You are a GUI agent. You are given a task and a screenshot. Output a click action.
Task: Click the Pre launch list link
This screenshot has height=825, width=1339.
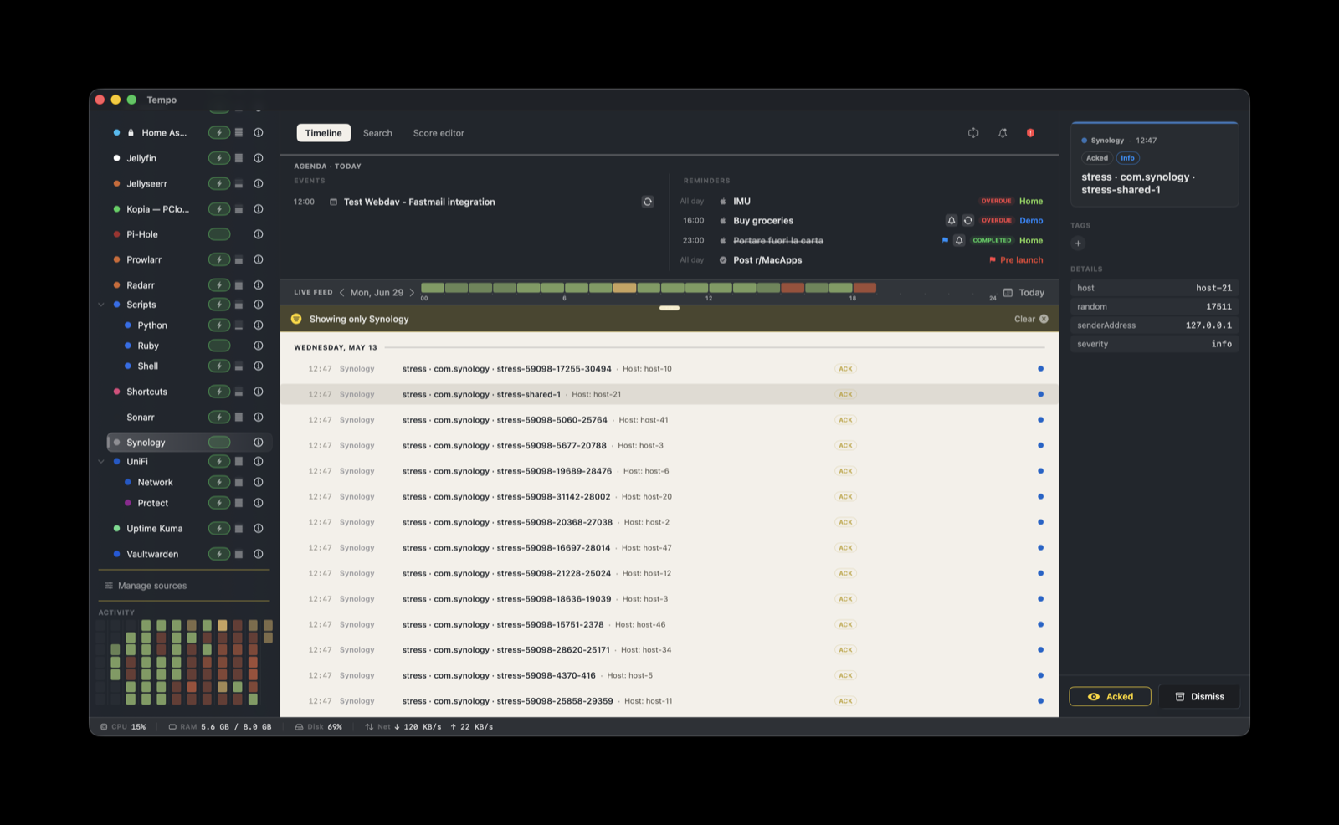(1021, 260)
